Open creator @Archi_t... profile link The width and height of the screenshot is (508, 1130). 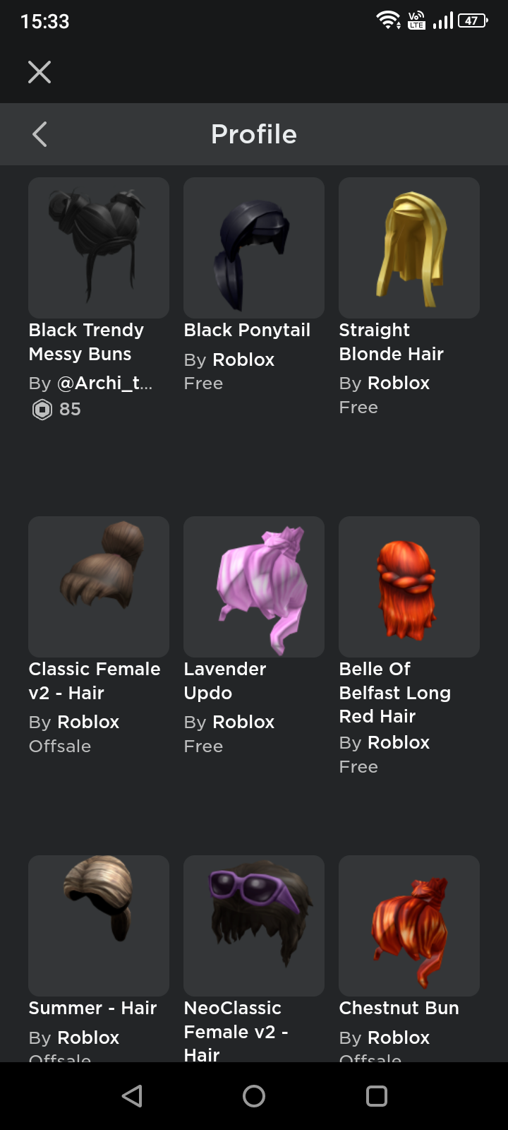[104, 383]
